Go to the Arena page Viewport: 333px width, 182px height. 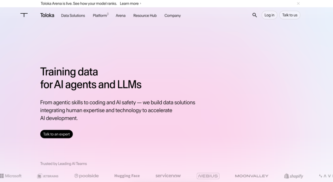pyautogui.click(x=120, y=16)
